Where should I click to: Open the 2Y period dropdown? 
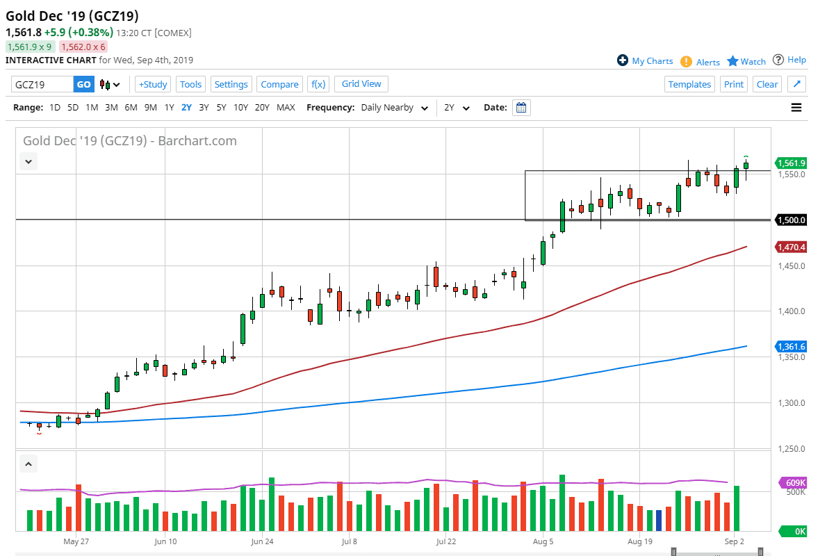pos(457,108)
